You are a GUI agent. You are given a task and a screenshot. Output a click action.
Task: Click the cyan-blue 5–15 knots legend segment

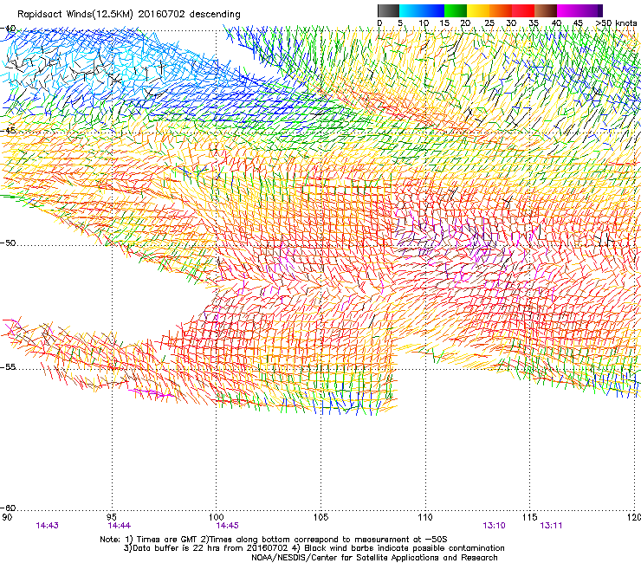point(422,10)
